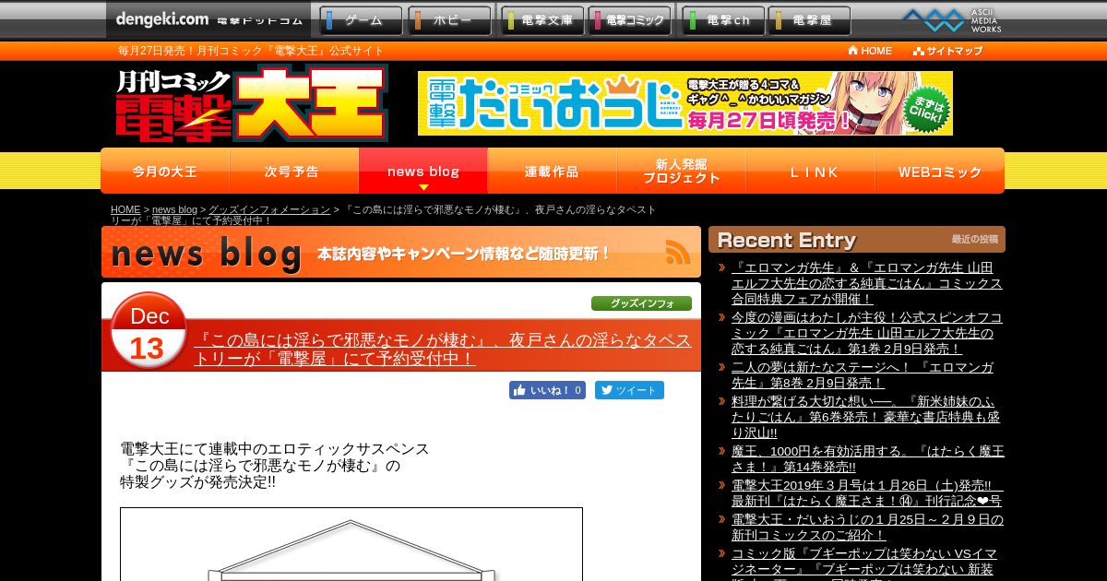
Task: Click グッズインフォメーション in the breadcrumb
Action: [x=269, y=209]
